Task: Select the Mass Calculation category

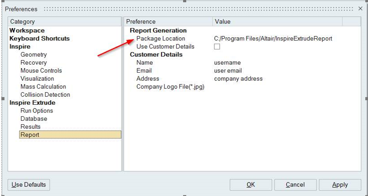Action: (x=43, y=86)
